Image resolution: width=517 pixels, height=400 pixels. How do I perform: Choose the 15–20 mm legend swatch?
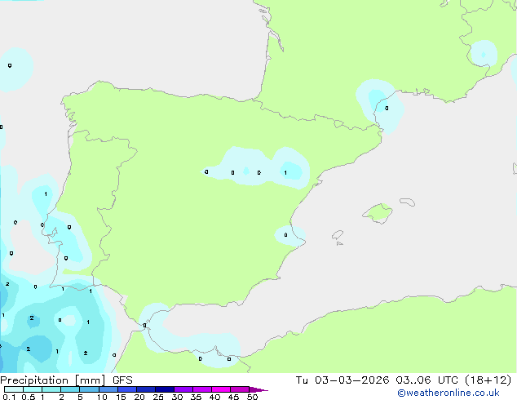coord(127,389)
